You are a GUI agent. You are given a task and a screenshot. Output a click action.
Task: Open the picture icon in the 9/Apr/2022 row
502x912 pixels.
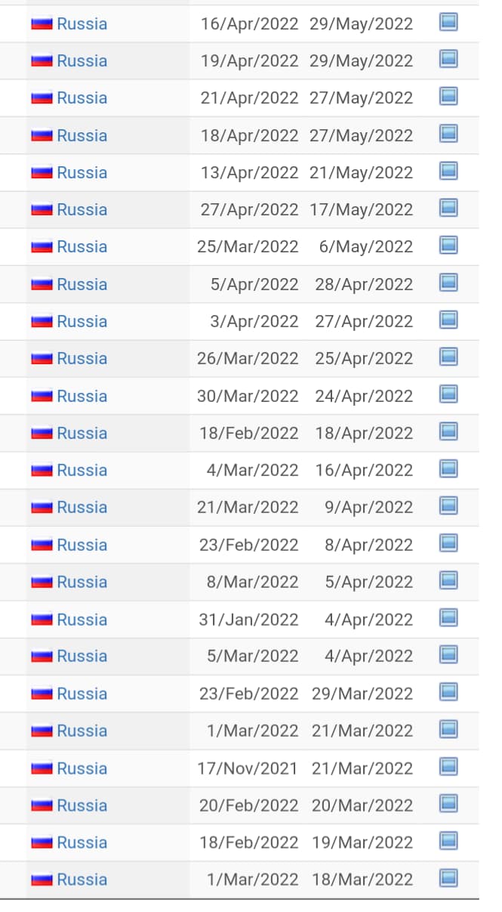(x=448, y=506)
